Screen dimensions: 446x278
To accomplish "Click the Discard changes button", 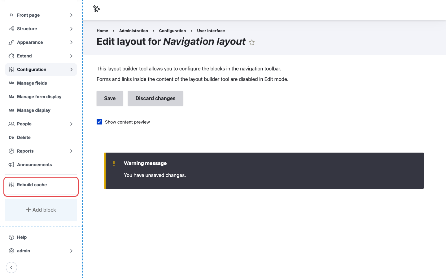I will click(x=155, y=98).
